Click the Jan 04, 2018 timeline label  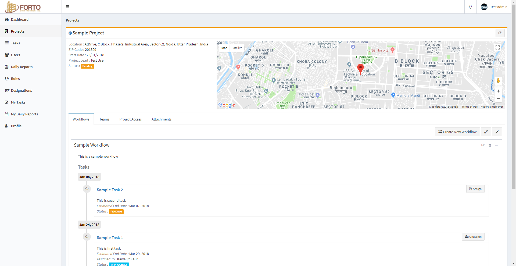point(89,177)
